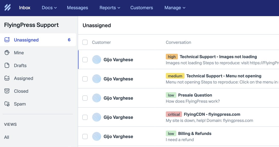Open the Presale Question conversation
This screenshot has height=147, width=279.
(x=195, y=95)
